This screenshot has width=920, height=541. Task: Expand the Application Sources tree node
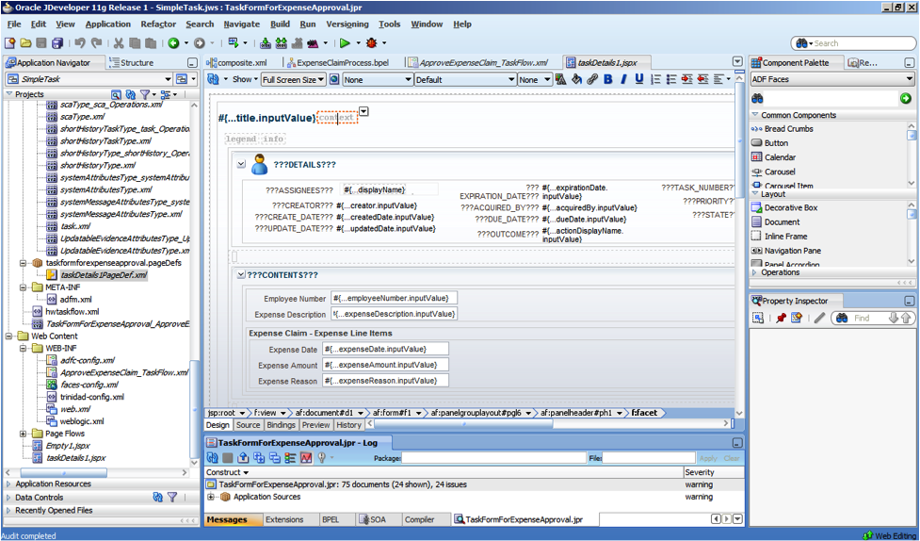pyautogui.click(x=212, y=497)
